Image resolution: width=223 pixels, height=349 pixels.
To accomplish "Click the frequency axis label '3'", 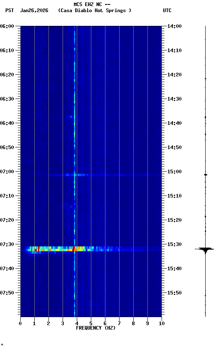I will tap(63, 324).
